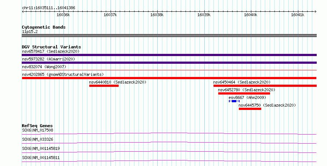This screenshot has height=166, width=327.
Task: Click the RefSeq Genes track title
Action: pyautogui.click(x=37, y=126)
